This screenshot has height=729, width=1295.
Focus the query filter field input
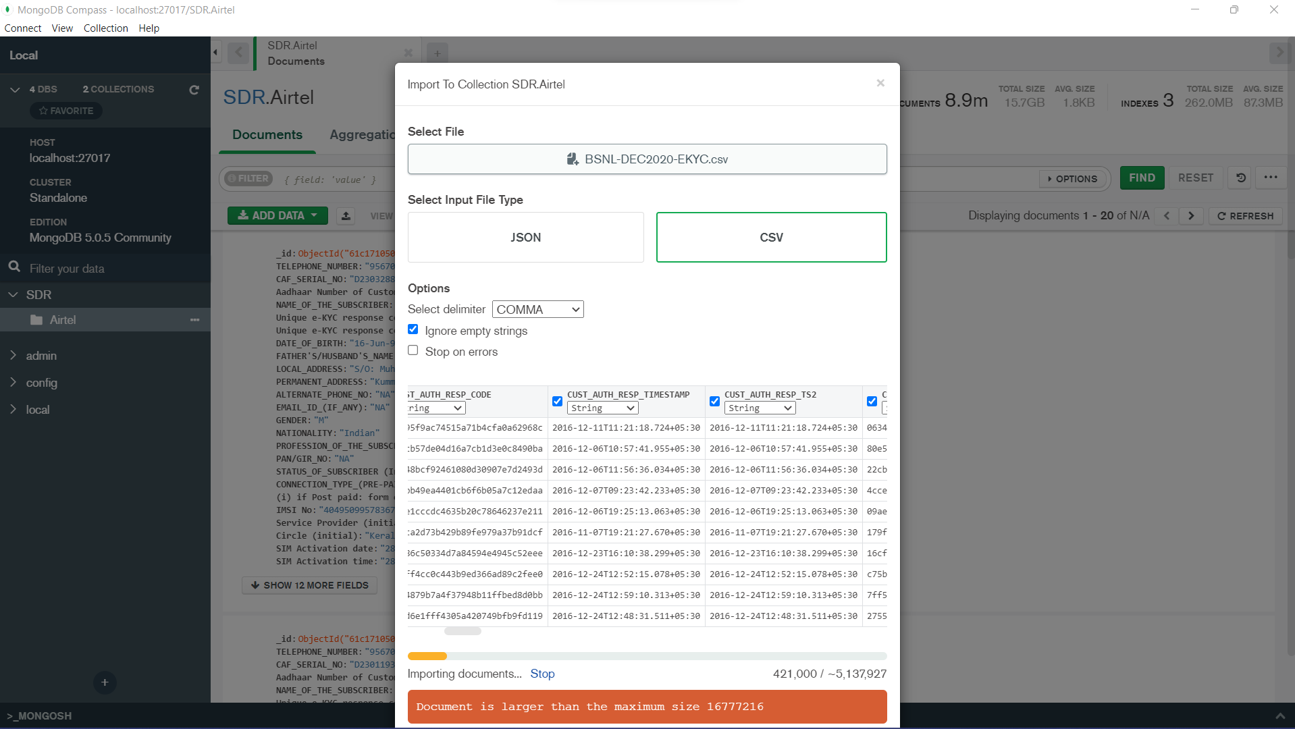pos(330,180)
